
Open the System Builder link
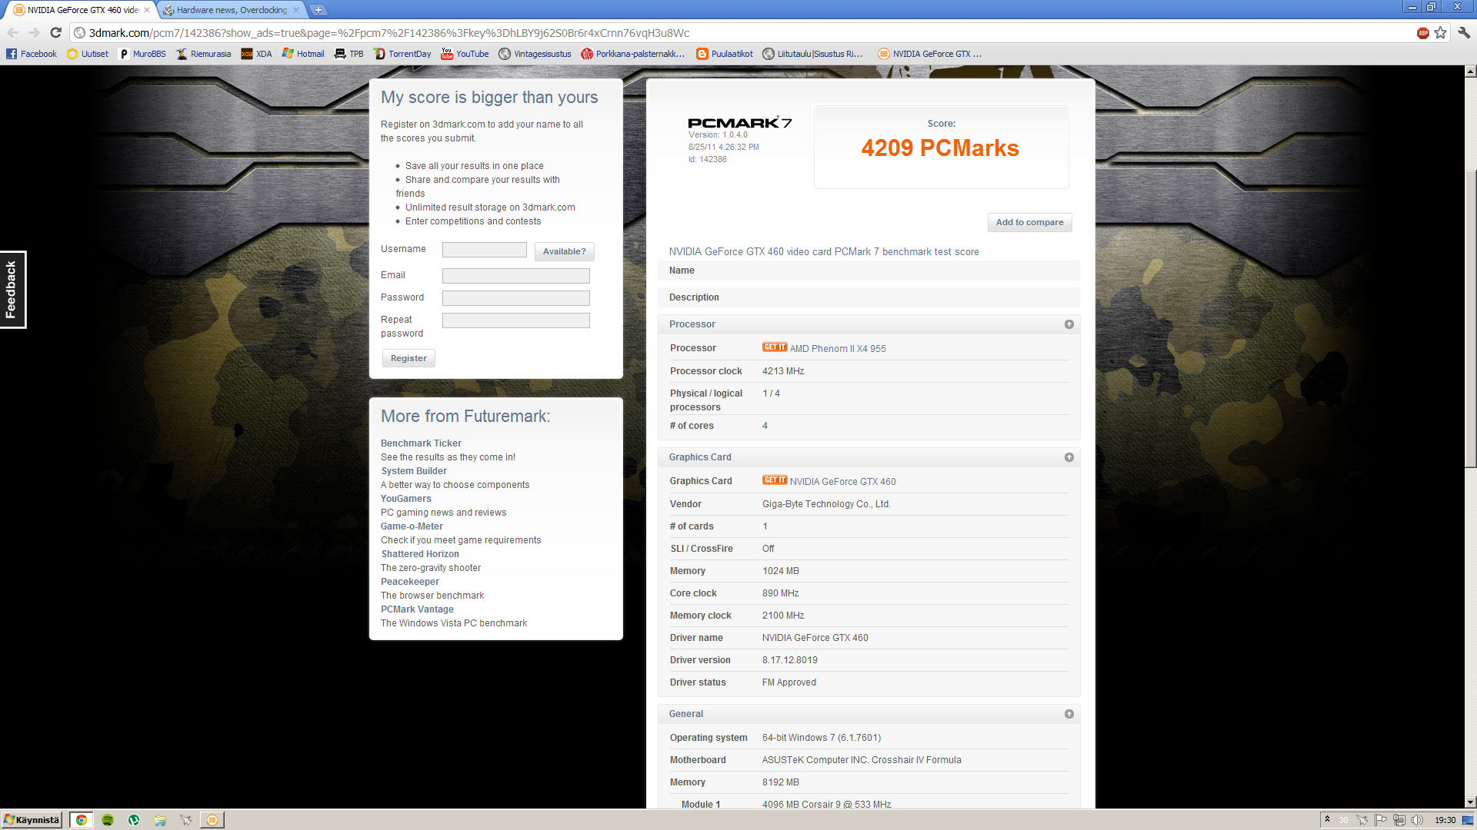click(414, 471)
